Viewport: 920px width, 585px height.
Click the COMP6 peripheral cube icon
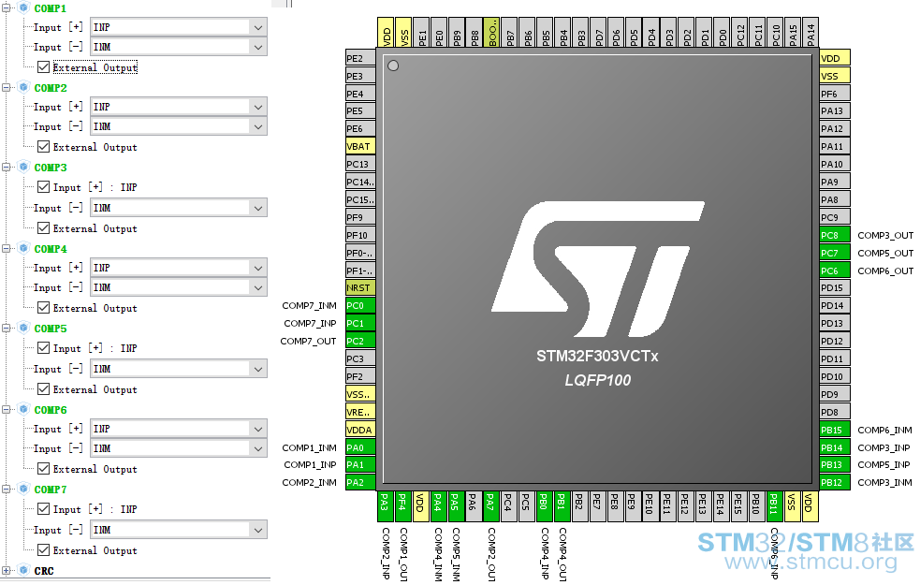(23, 409)
